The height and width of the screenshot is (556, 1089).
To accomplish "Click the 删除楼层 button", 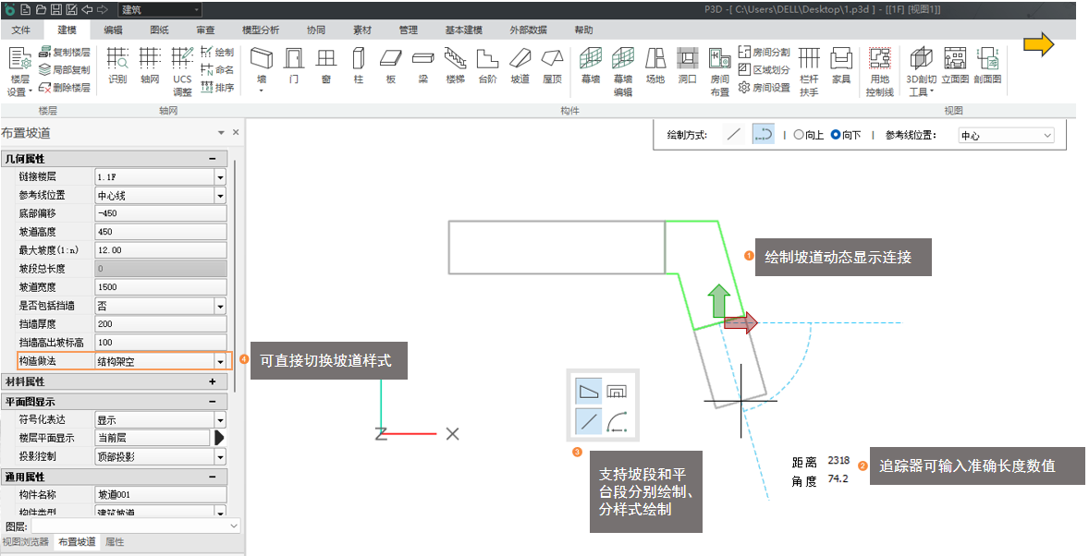I will (x=65, y=88).
